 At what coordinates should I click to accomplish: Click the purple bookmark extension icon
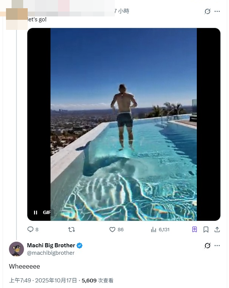195,230
